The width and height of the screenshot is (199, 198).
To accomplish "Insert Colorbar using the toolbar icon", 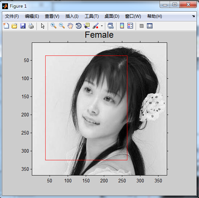I will click(x=122, y=26).
